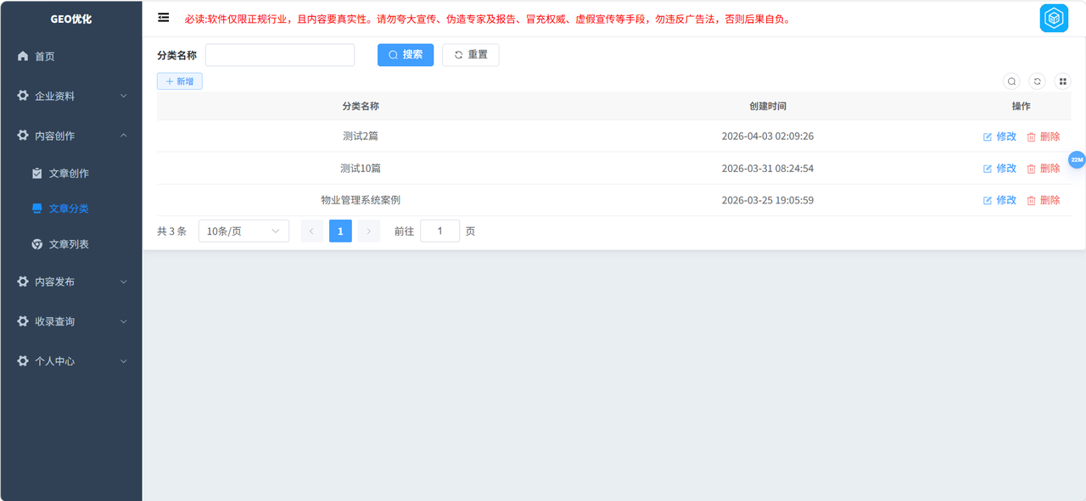
Task: Click edit icon for 物业管理系统案例 row
Action: click(x=988, y=200)
